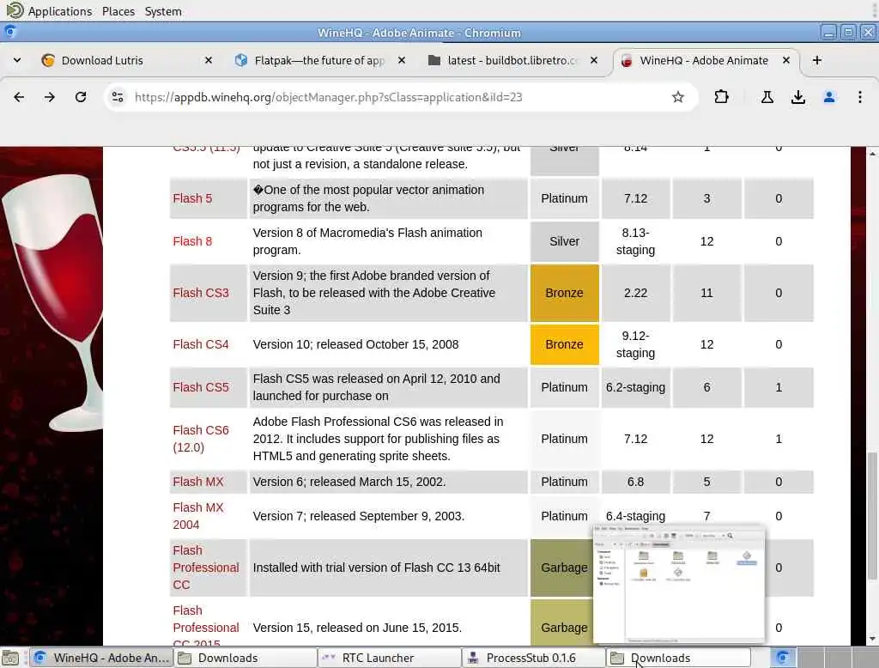879x668 pixels.
Task: Click 'Version 6; released March 15, 2002.' text
Action: [349, 482]
